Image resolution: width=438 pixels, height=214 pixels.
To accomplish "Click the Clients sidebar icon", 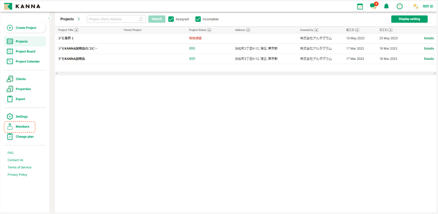I will click(x=10, y=79).
